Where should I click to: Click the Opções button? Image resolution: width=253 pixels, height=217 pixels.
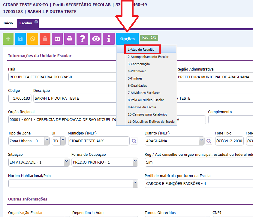coord(127,39)
